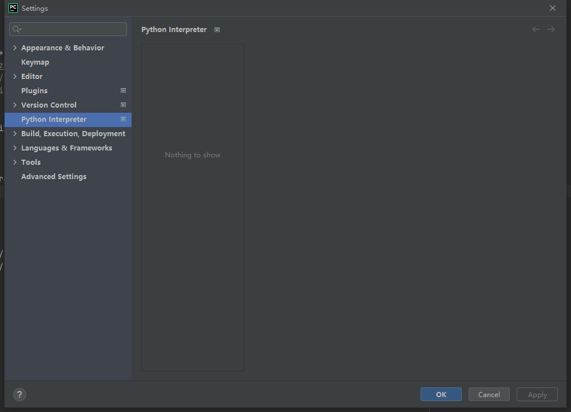Select the Plugins settings page
This screenshot has height=412, width=571.
(34, 90)
